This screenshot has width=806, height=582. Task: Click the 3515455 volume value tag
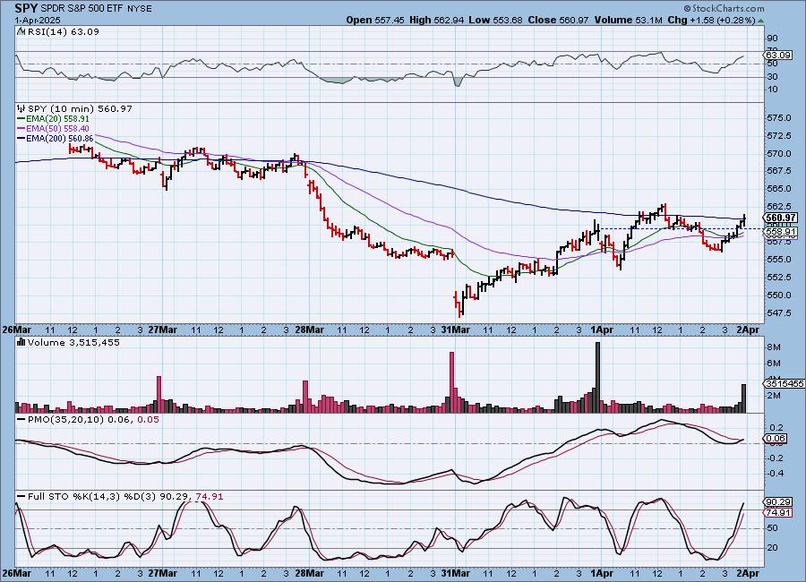784,383
